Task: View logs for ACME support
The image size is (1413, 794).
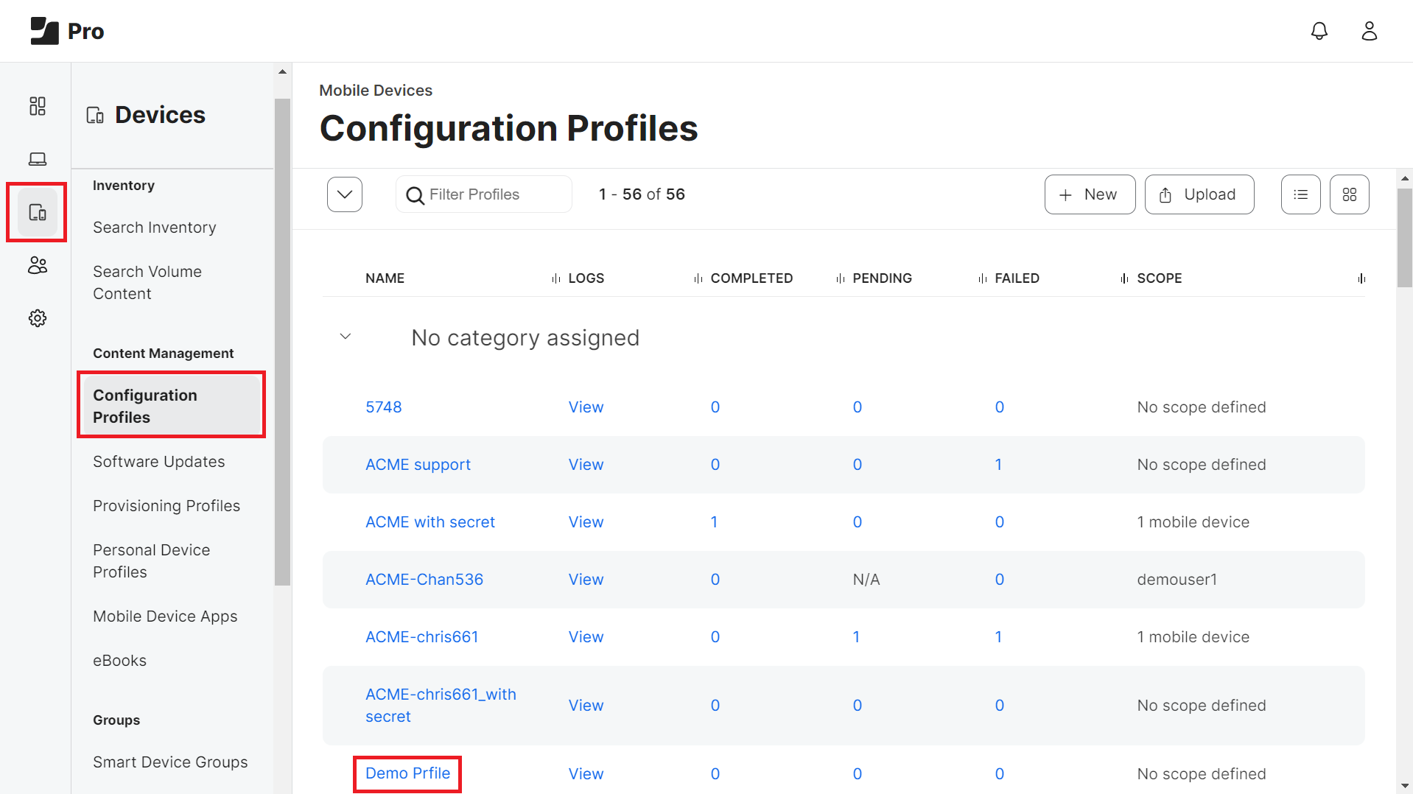Action: (586, 465)
